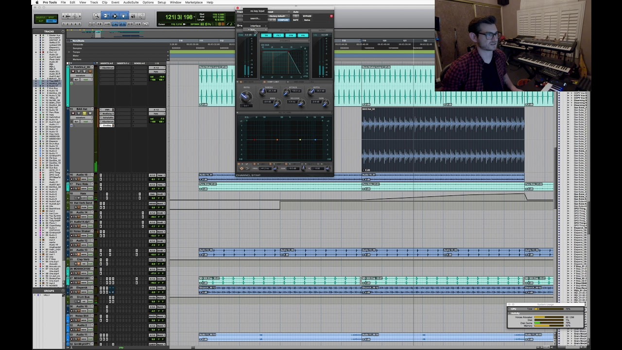Click the key input key icon

tap(240, 25)
